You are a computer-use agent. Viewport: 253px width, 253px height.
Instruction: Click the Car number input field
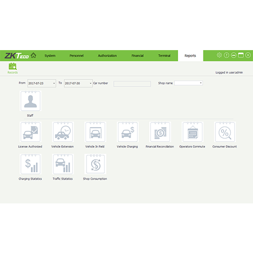(132, 84)
